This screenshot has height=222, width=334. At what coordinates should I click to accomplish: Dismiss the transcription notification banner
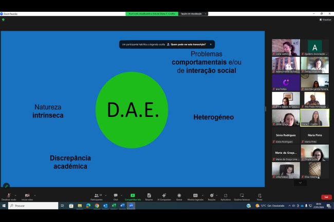[211, 45]
